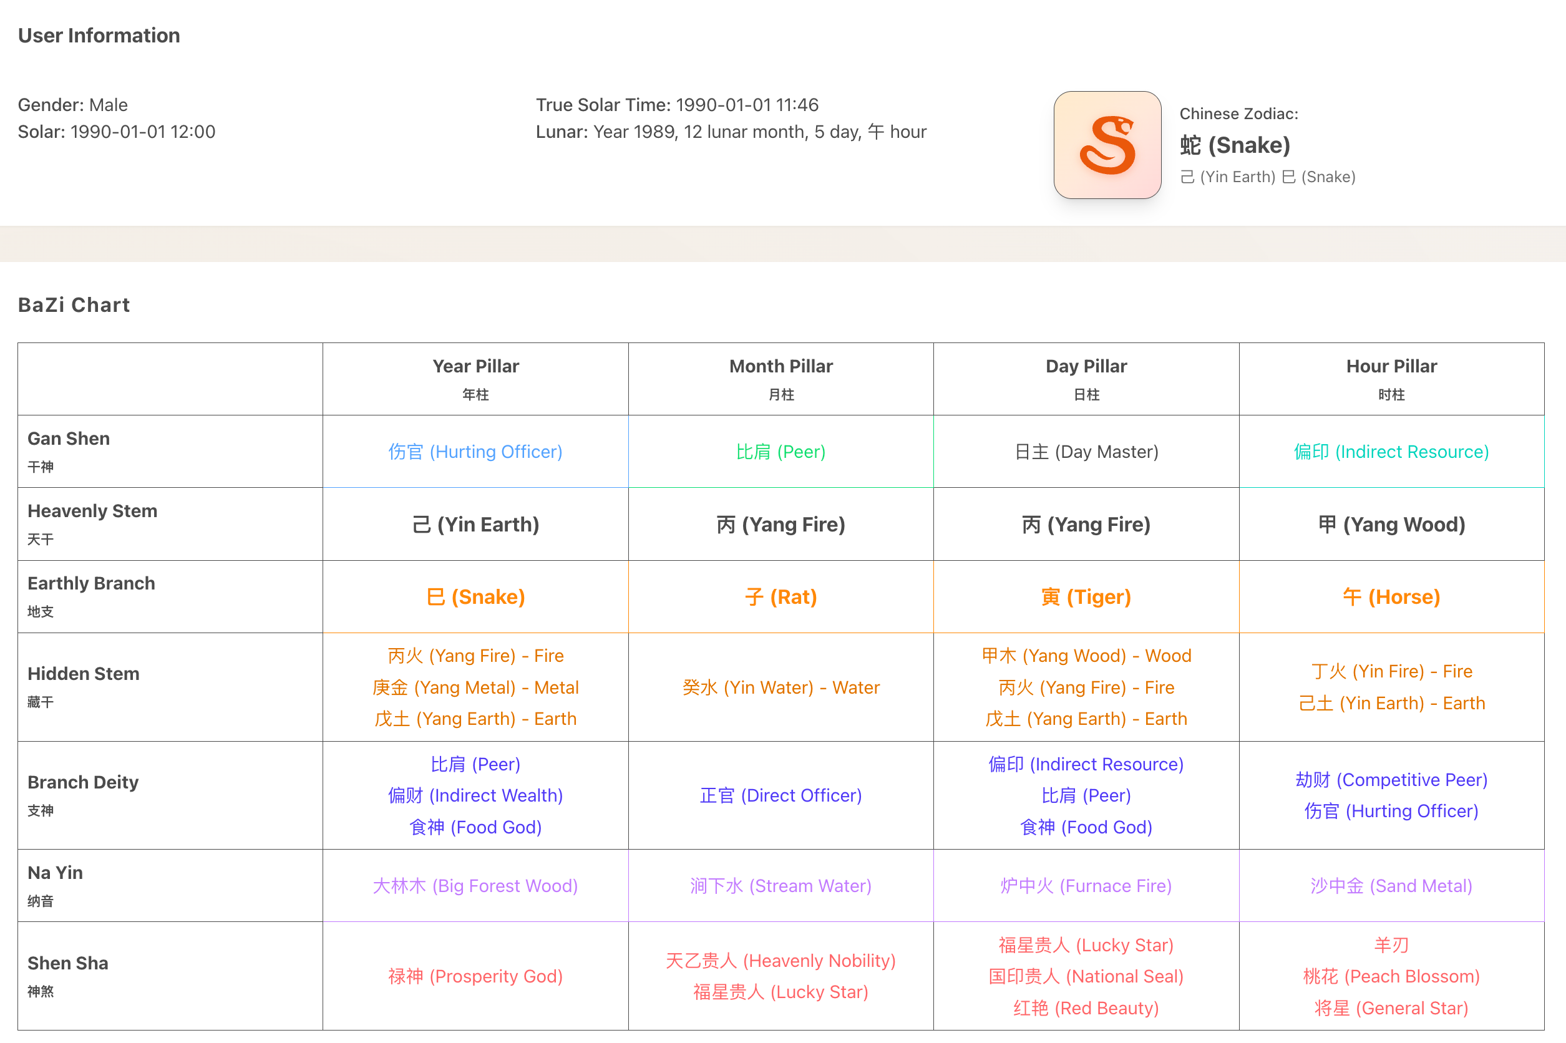Select 大林木 (Big Forest Wood) Na Yin entry
The image size is (1566, 1043).
[x=475, y=885]
